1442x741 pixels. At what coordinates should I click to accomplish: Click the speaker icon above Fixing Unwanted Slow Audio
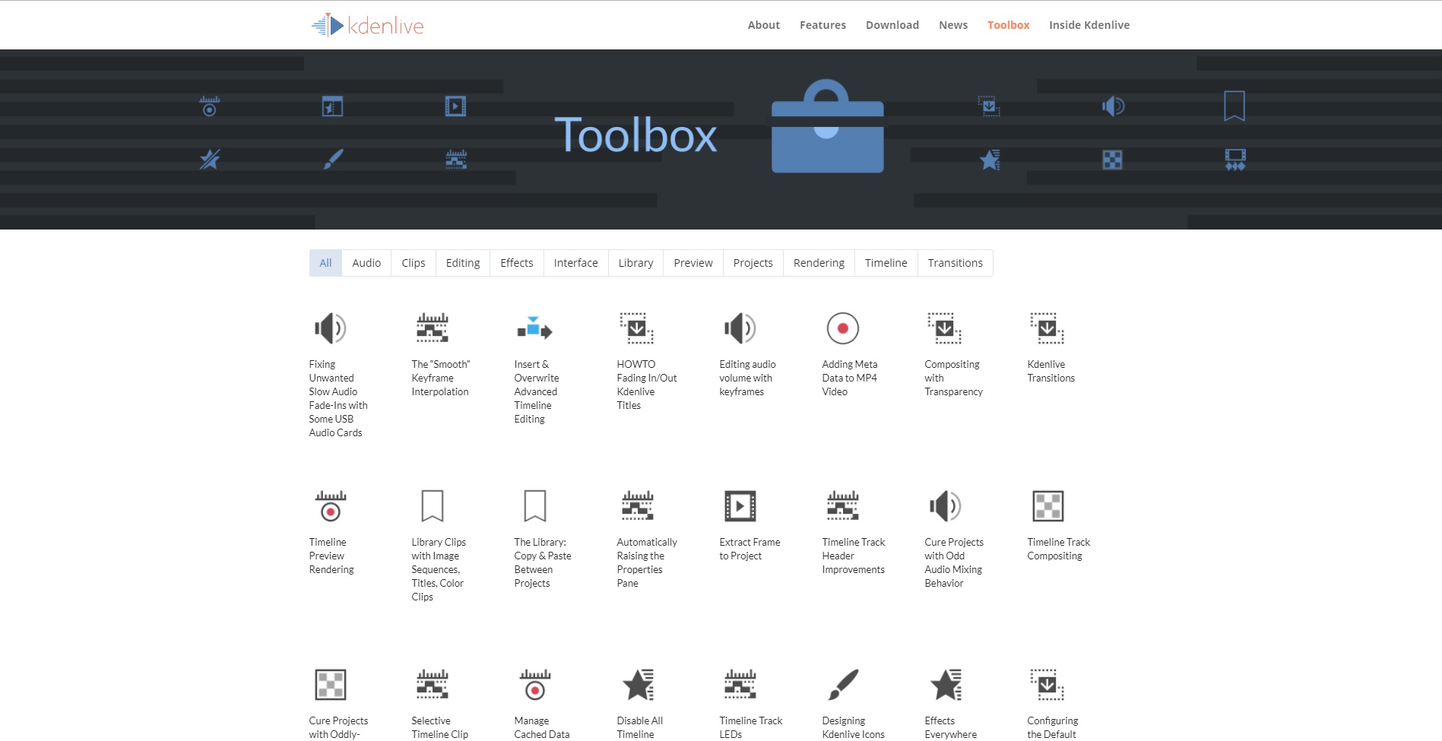point(331,328)
